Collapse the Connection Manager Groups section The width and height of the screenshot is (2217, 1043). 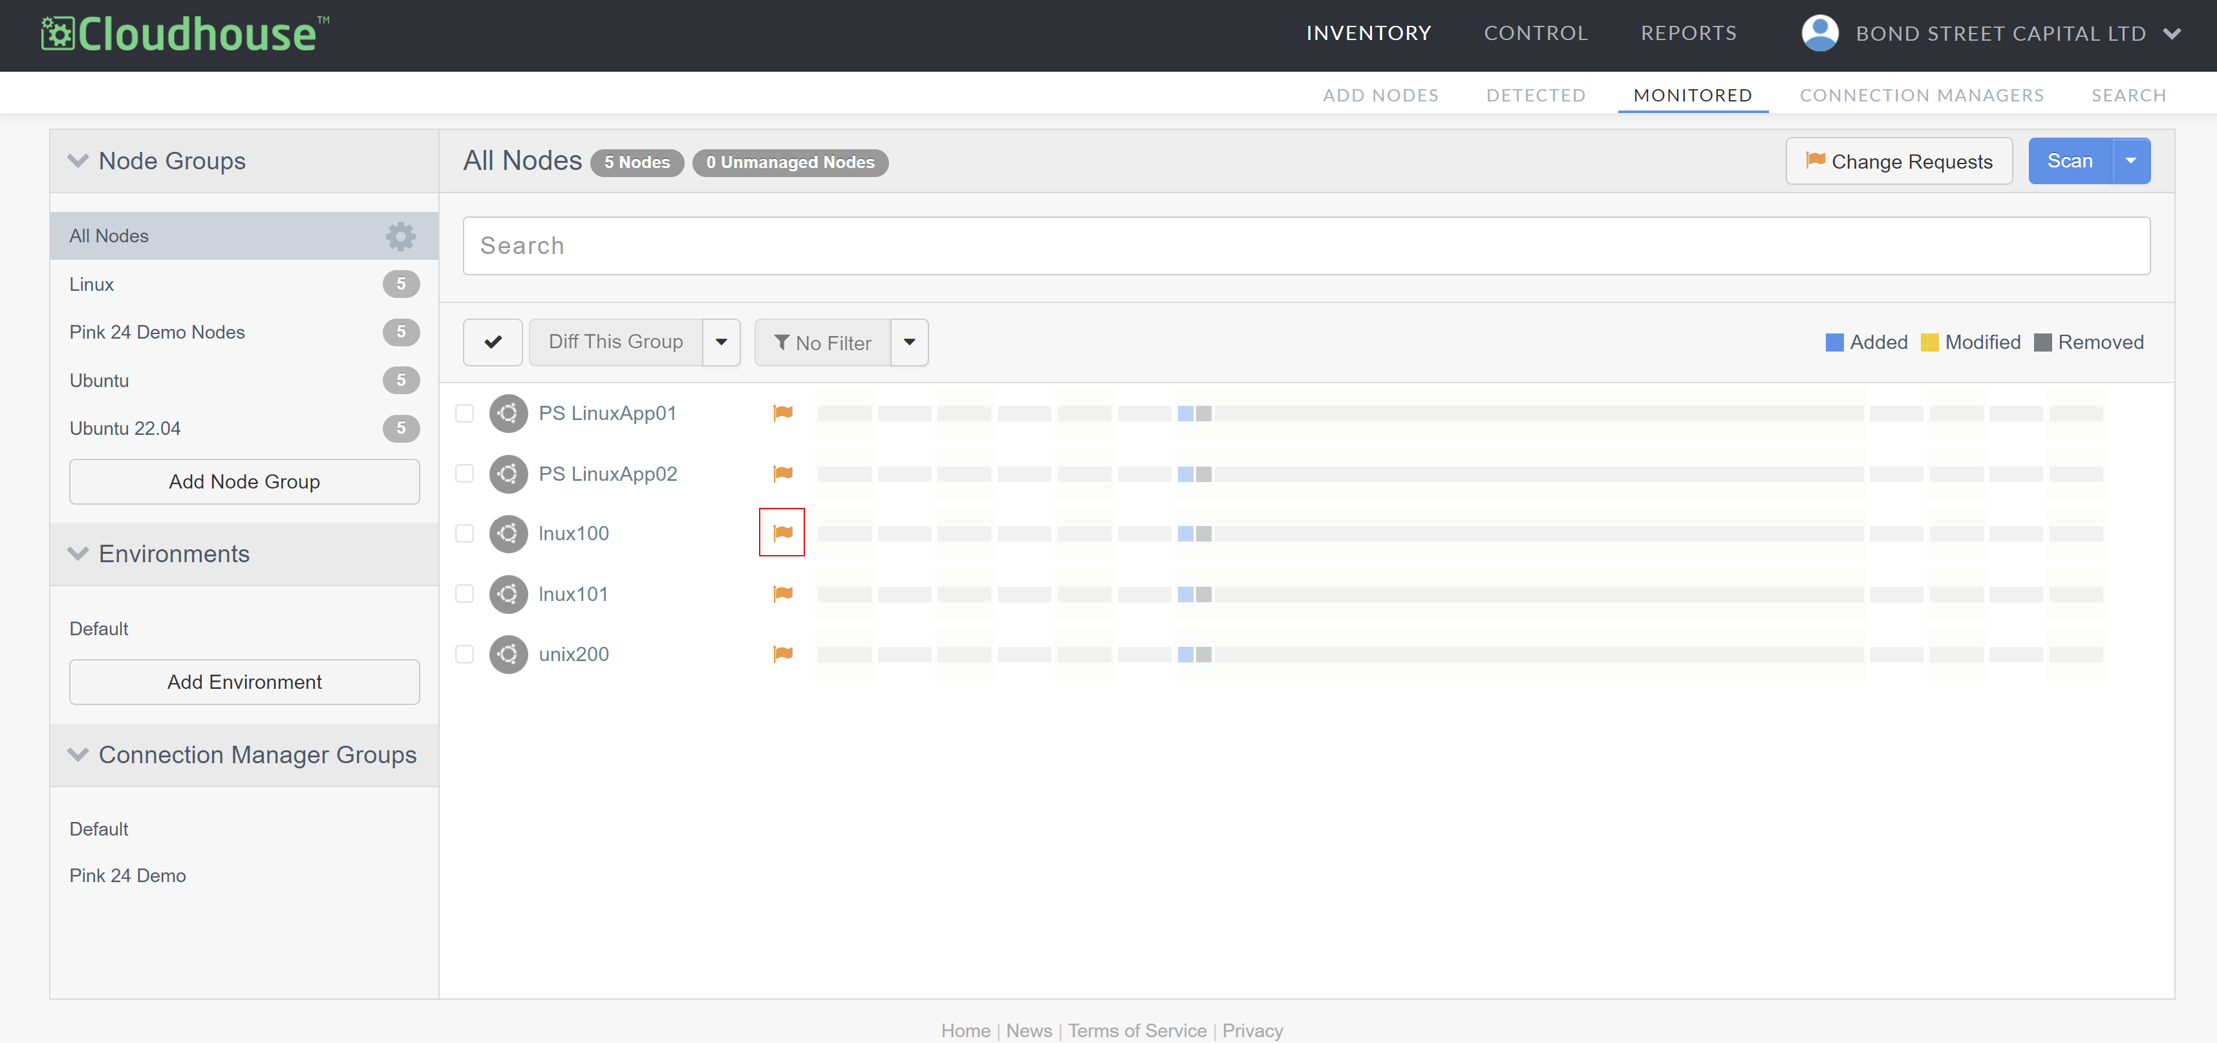coord(78,755)
